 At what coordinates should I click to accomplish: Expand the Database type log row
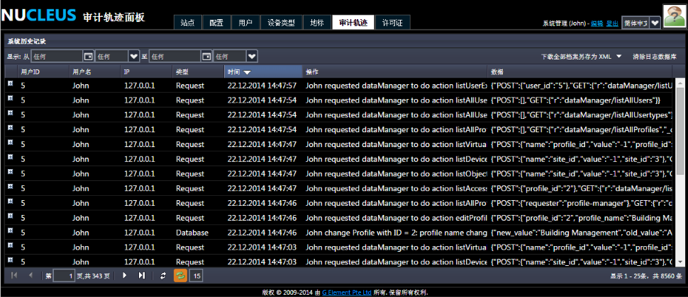click(x=11, y=231)
